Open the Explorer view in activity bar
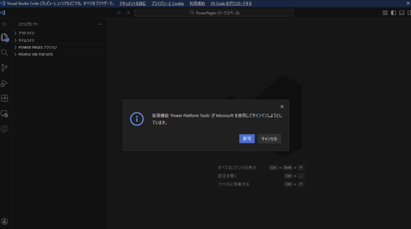Image resolution: width=411 pixels, height=229 pixels. [4, 38]
